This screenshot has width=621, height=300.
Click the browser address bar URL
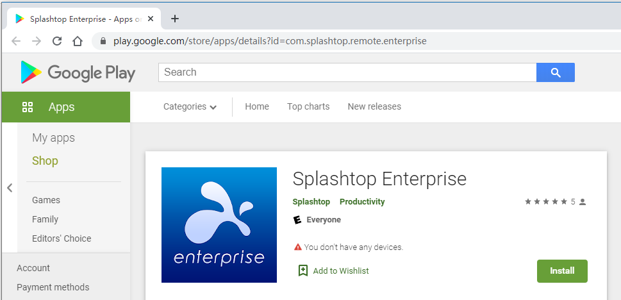270,41
